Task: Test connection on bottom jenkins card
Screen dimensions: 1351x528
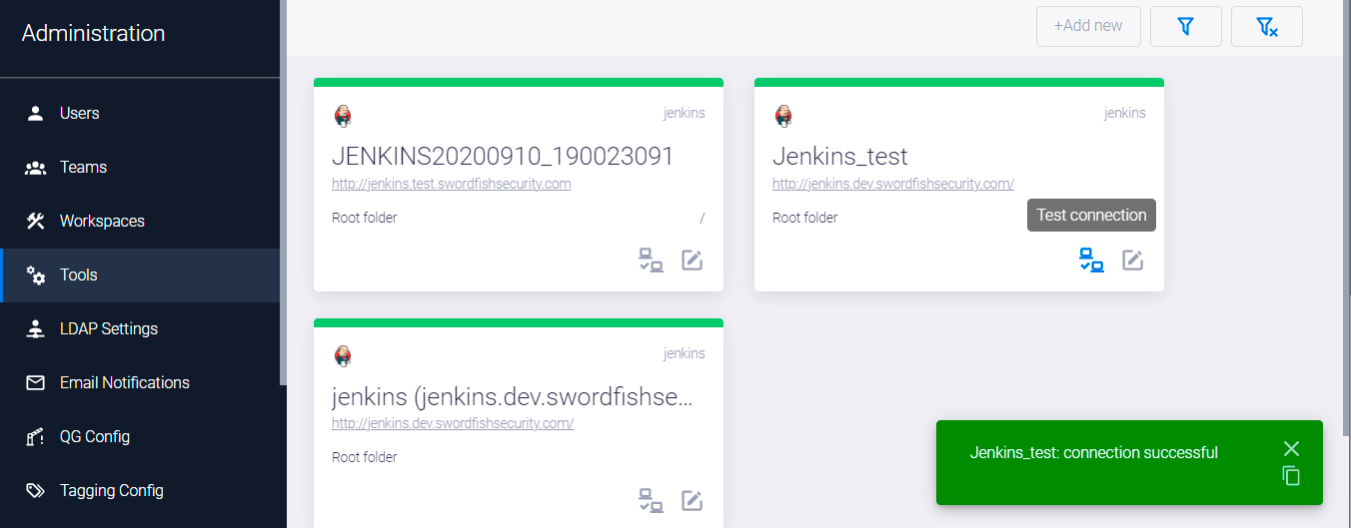Action: pyautogui.click(x=651, y=500)
